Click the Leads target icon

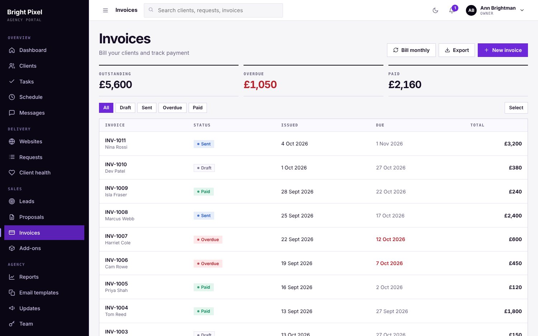point(12,201)
